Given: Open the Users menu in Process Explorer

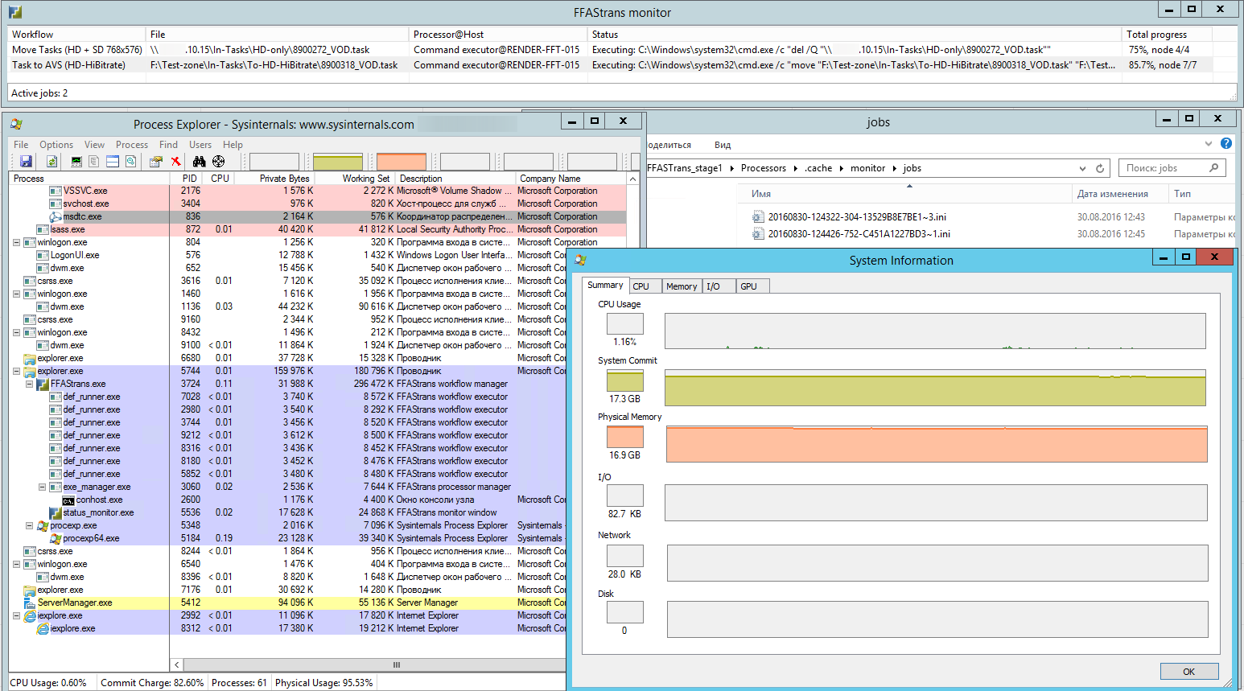Looking at the screenshot, I should [200, 145].
